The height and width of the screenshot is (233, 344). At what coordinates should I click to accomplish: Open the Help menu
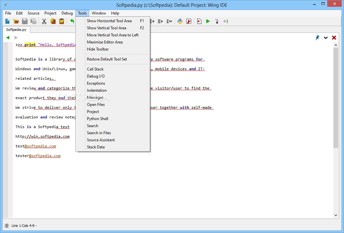pyautogui.click(x=115, y=13)
